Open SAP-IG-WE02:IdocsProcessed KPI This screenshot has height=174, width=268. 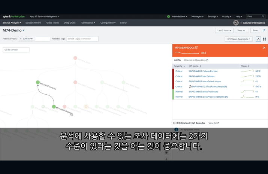pos(203,92)
